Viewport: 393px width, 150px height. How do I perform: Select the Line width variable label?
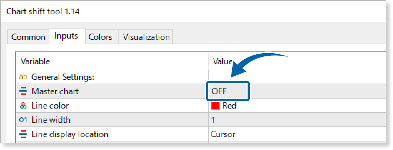click(x=51, y=120)
